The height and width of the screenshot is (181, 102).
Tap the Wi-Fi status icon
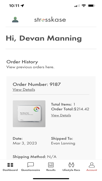[x=84, y=5]
